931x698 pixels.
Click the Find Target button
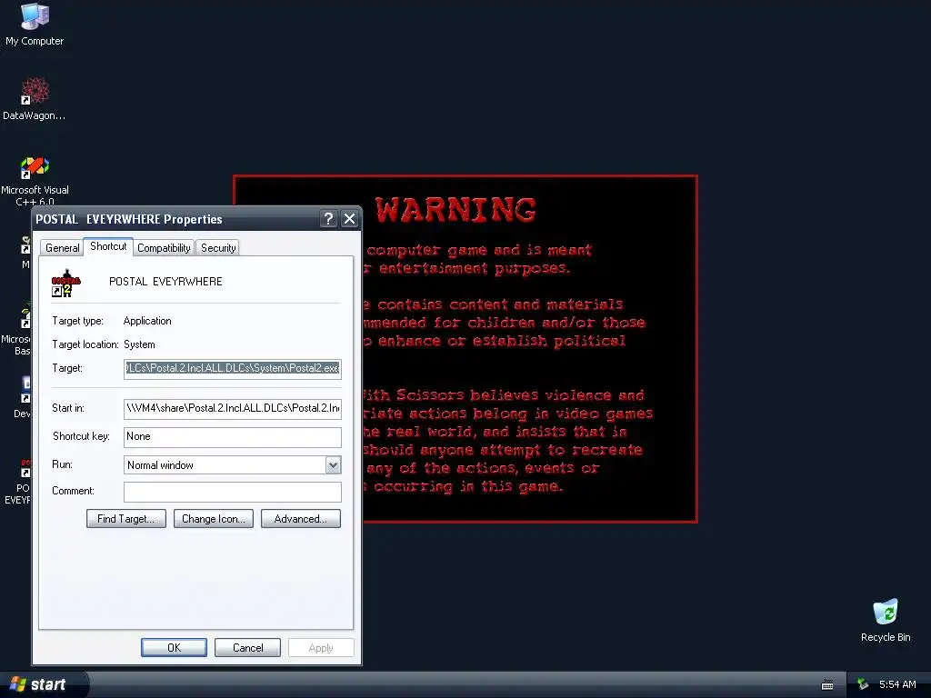pos(125,519)
